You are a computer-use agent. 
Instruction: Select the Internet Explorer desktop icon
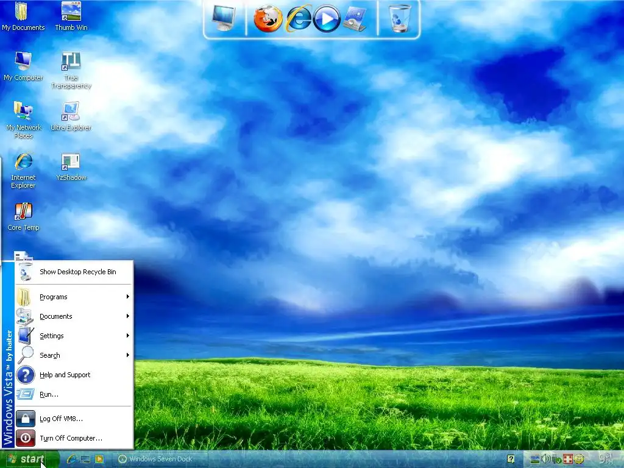coord(23,171)
